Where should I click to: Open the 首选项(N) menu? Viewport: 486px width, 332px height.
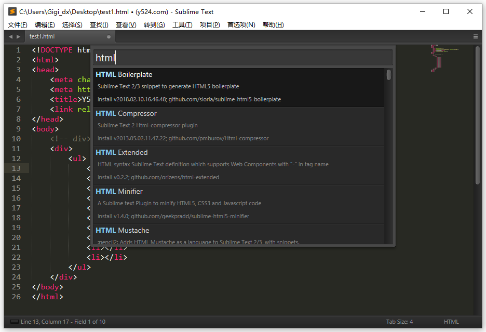tap(241, 25)
